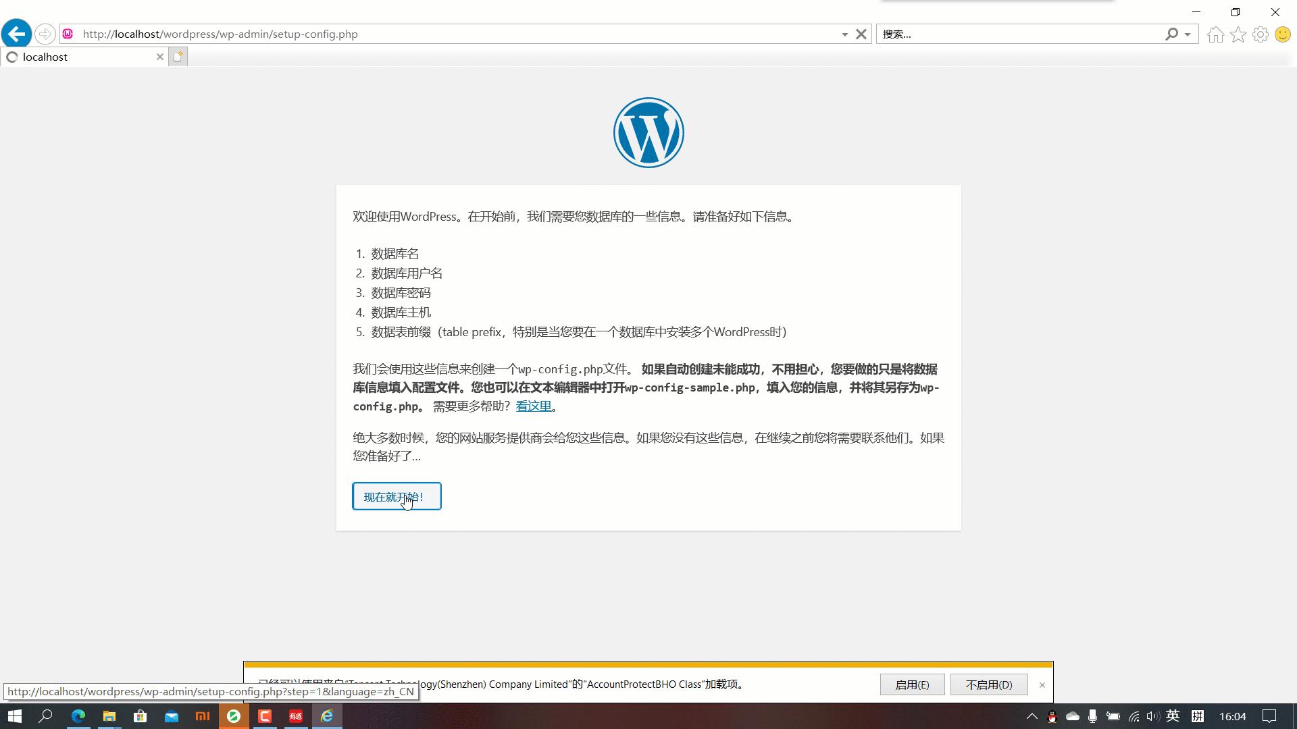Click the battery tray icon
This screenshot has height=729, width=1297.
tap(1113, 716)
